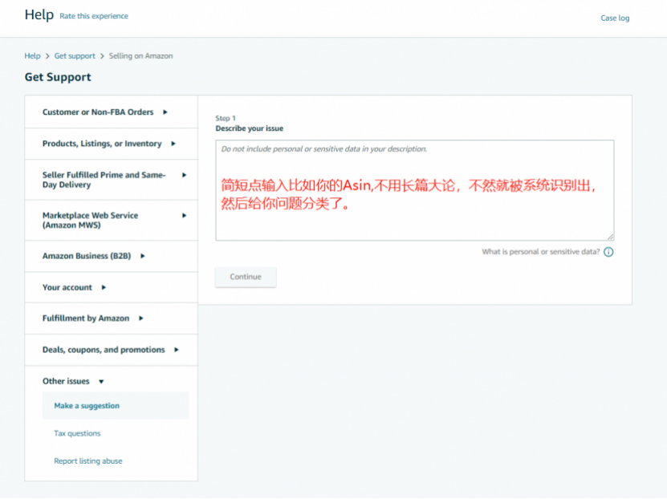Choose Report listing abuse option
667x499 pixels.
(88, 461)
